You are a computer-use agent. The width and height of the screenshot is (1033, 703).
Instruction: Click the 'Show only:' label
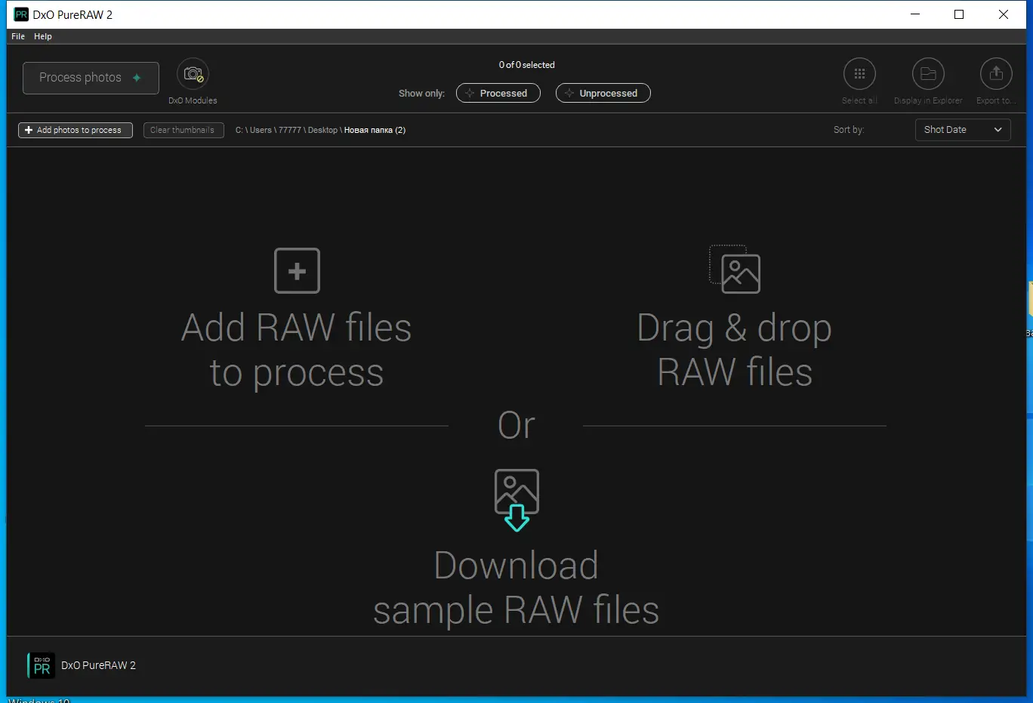(x=421, y=94)
